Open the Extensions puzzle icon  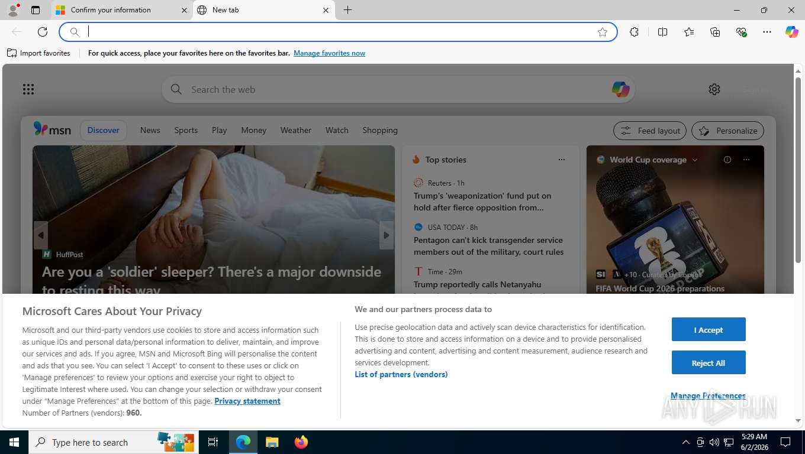click(x=635, y=32)
